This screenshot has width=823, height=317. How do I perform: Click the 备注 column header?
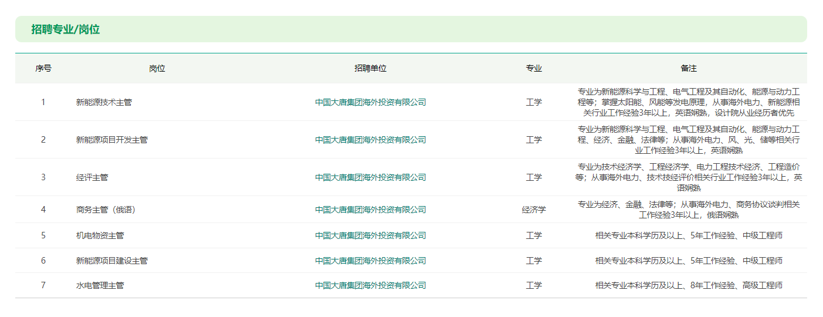(x=689, y=68)
